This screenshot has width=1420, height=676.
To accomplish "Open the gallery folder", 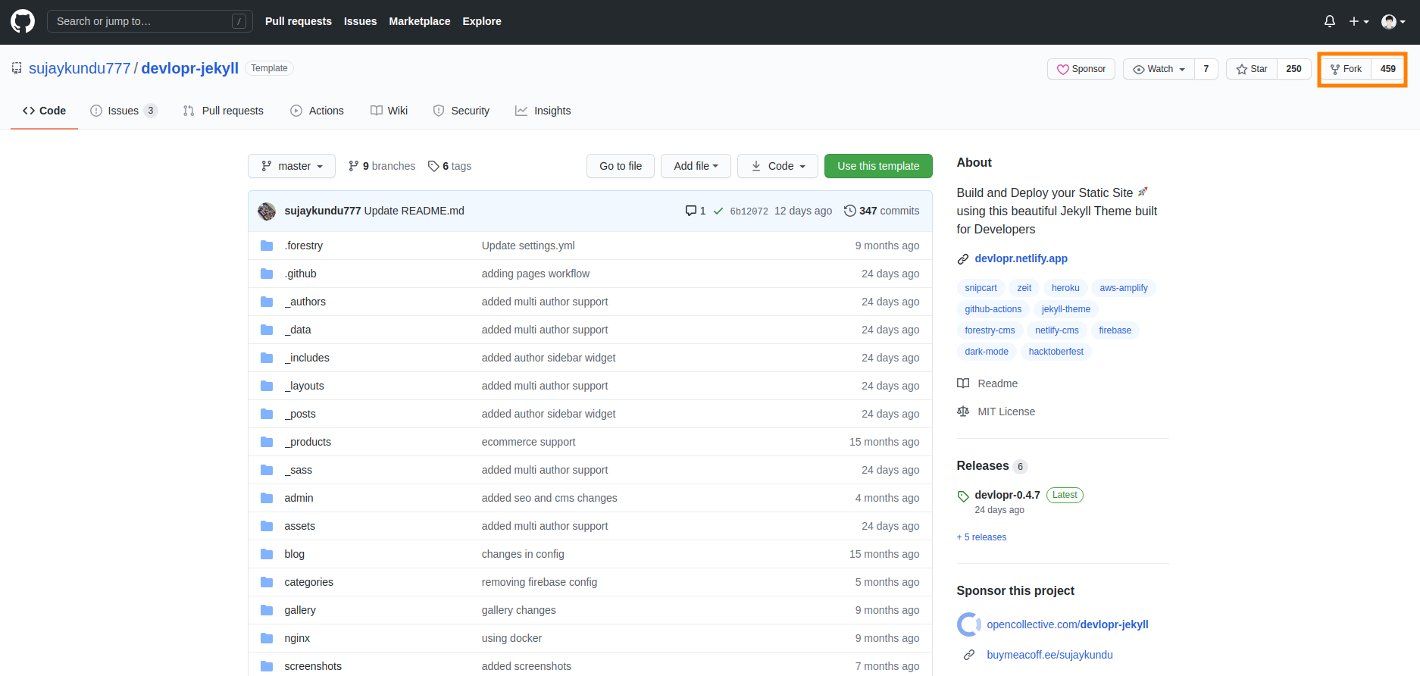I will (x=300, y=610).
